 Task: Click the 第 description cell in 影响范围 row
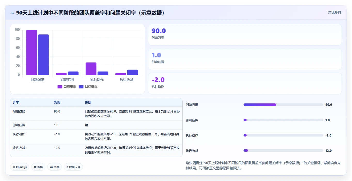tap(87, 125)
